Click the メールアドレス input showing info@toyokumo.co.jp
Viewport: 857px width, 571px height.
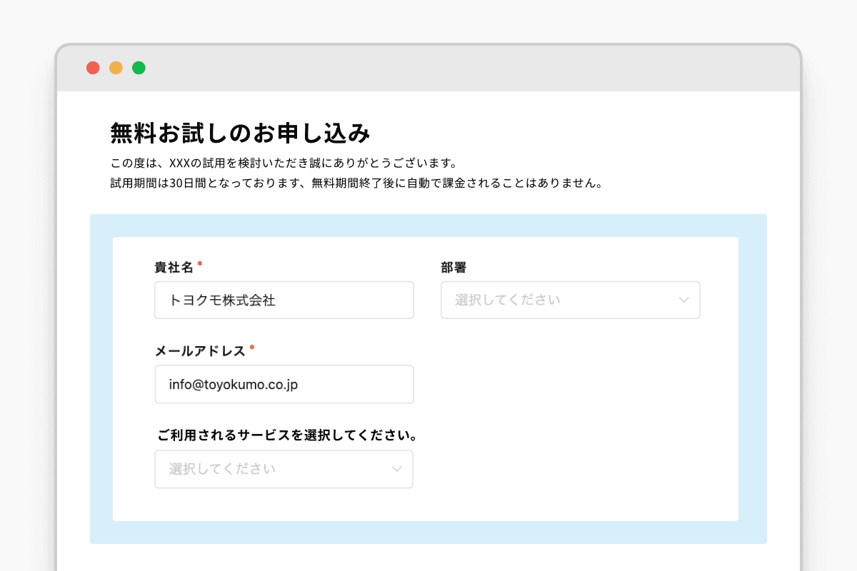point(284,384)
